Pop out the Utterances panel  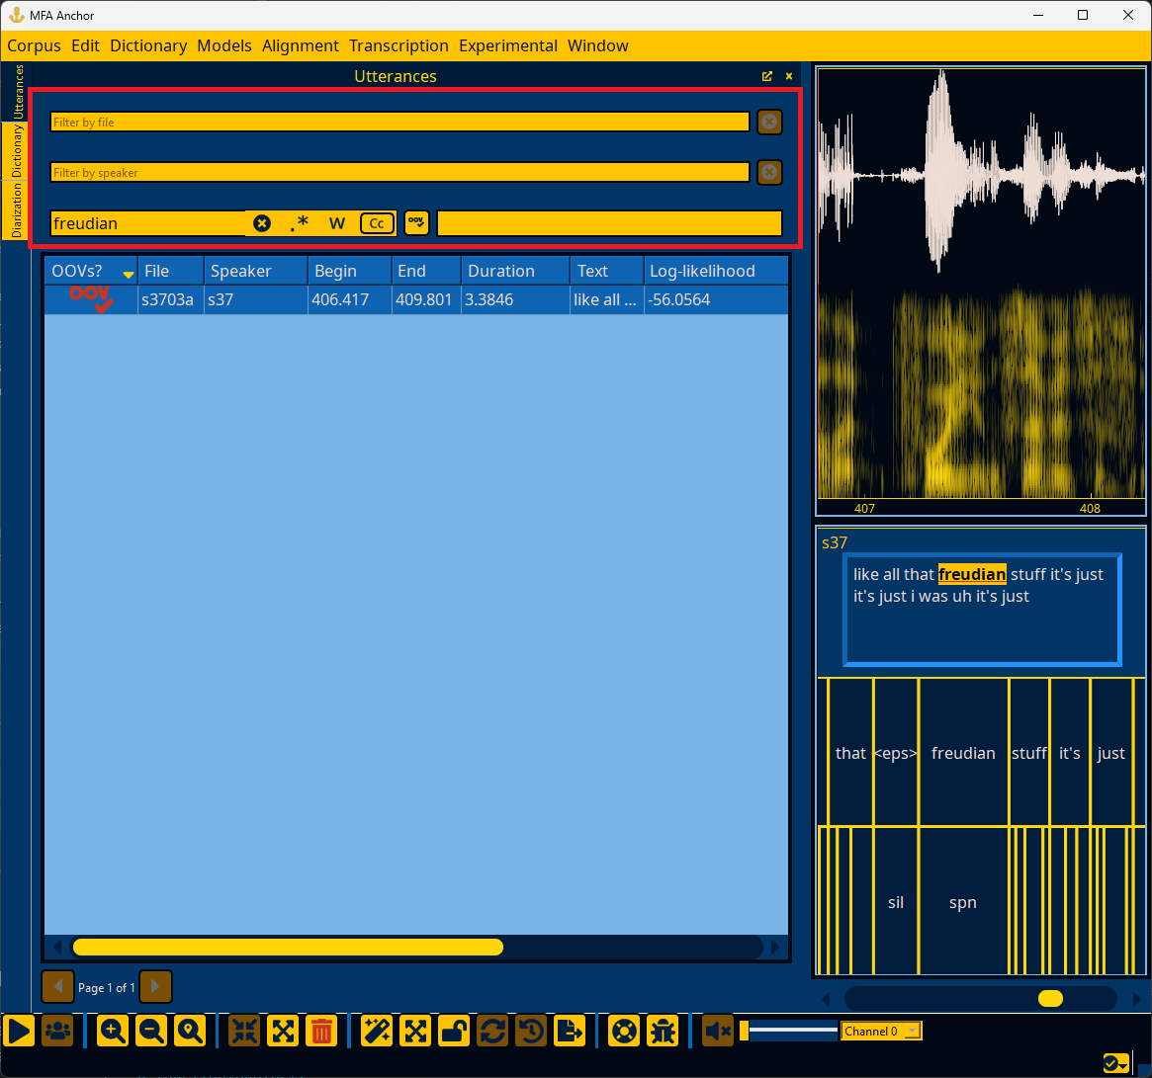(767, 76)
